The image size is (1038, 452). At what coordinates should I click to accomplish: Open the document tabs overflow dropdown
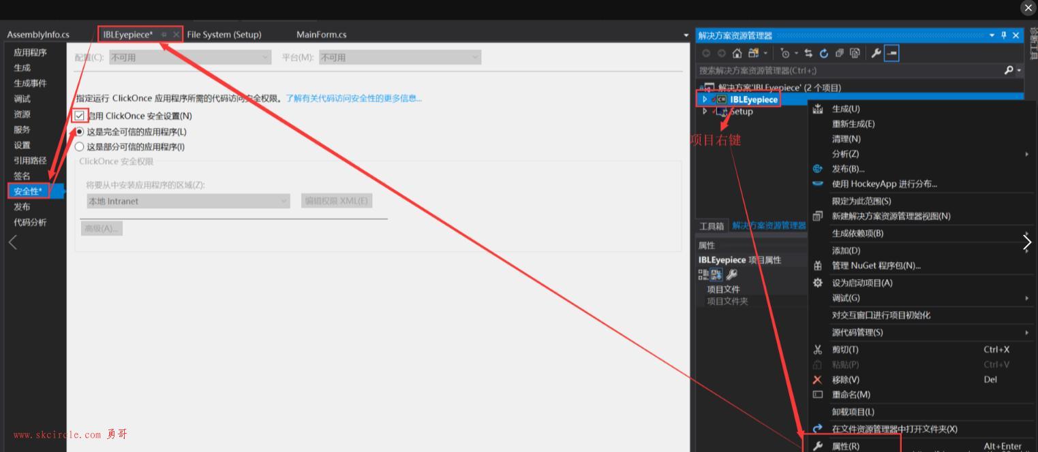(x=686, y=35)
